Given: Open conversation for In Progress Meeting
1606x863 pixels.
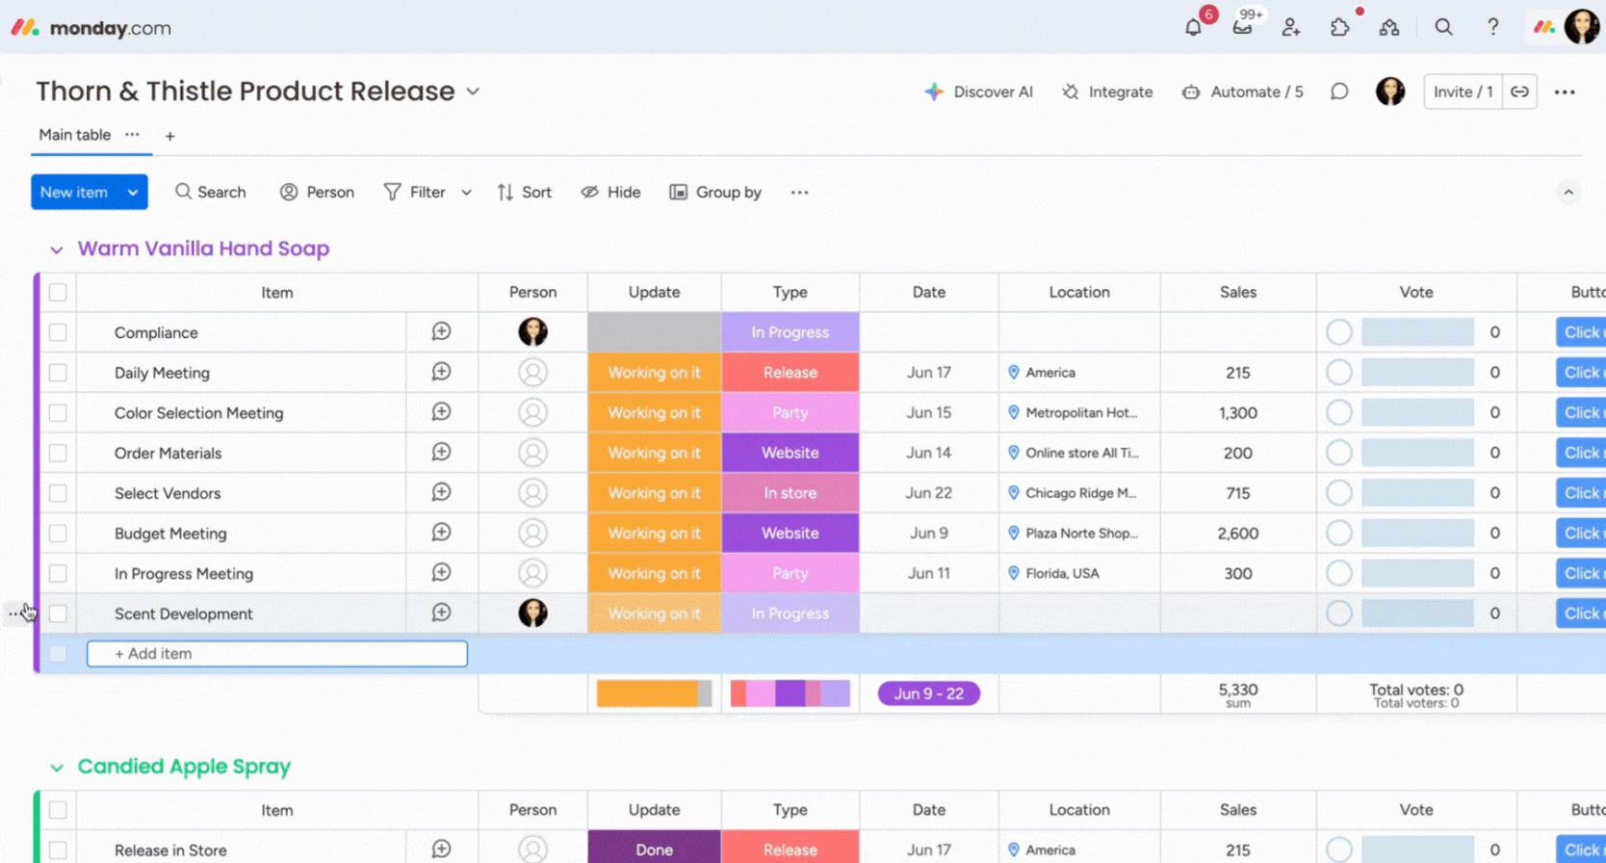Looking at the screenshot, I should pyautogui.click(x=441, y=572).
